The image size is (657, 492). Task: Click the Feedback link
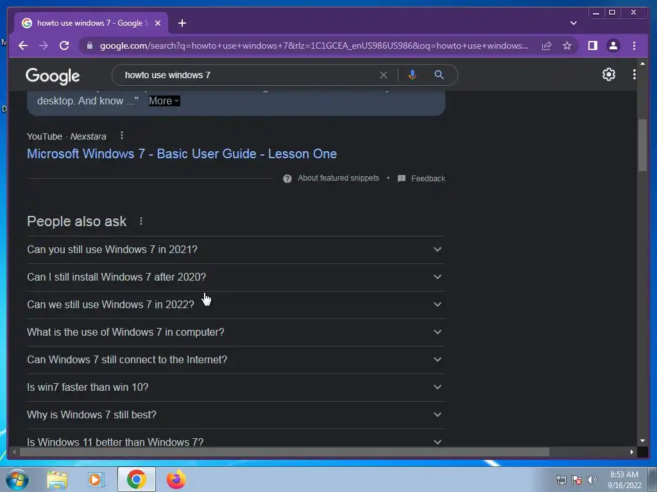(x=428, y=179)
